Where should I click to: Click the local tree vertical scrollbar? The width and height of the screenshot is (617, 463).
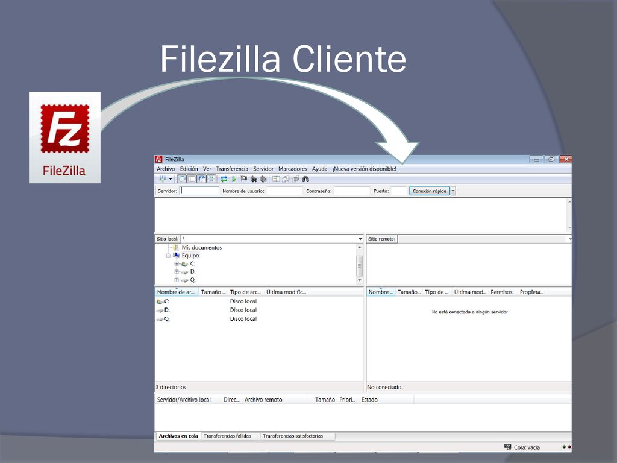click(359, 264)
